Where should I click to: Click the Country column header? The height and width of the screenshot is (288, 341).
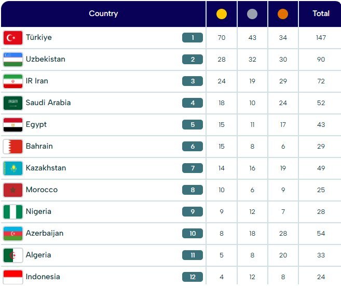(103, 14)
